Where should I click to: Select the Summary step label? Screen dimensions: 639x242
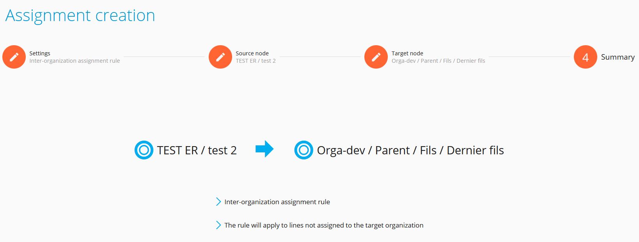[x=618, y=57]
